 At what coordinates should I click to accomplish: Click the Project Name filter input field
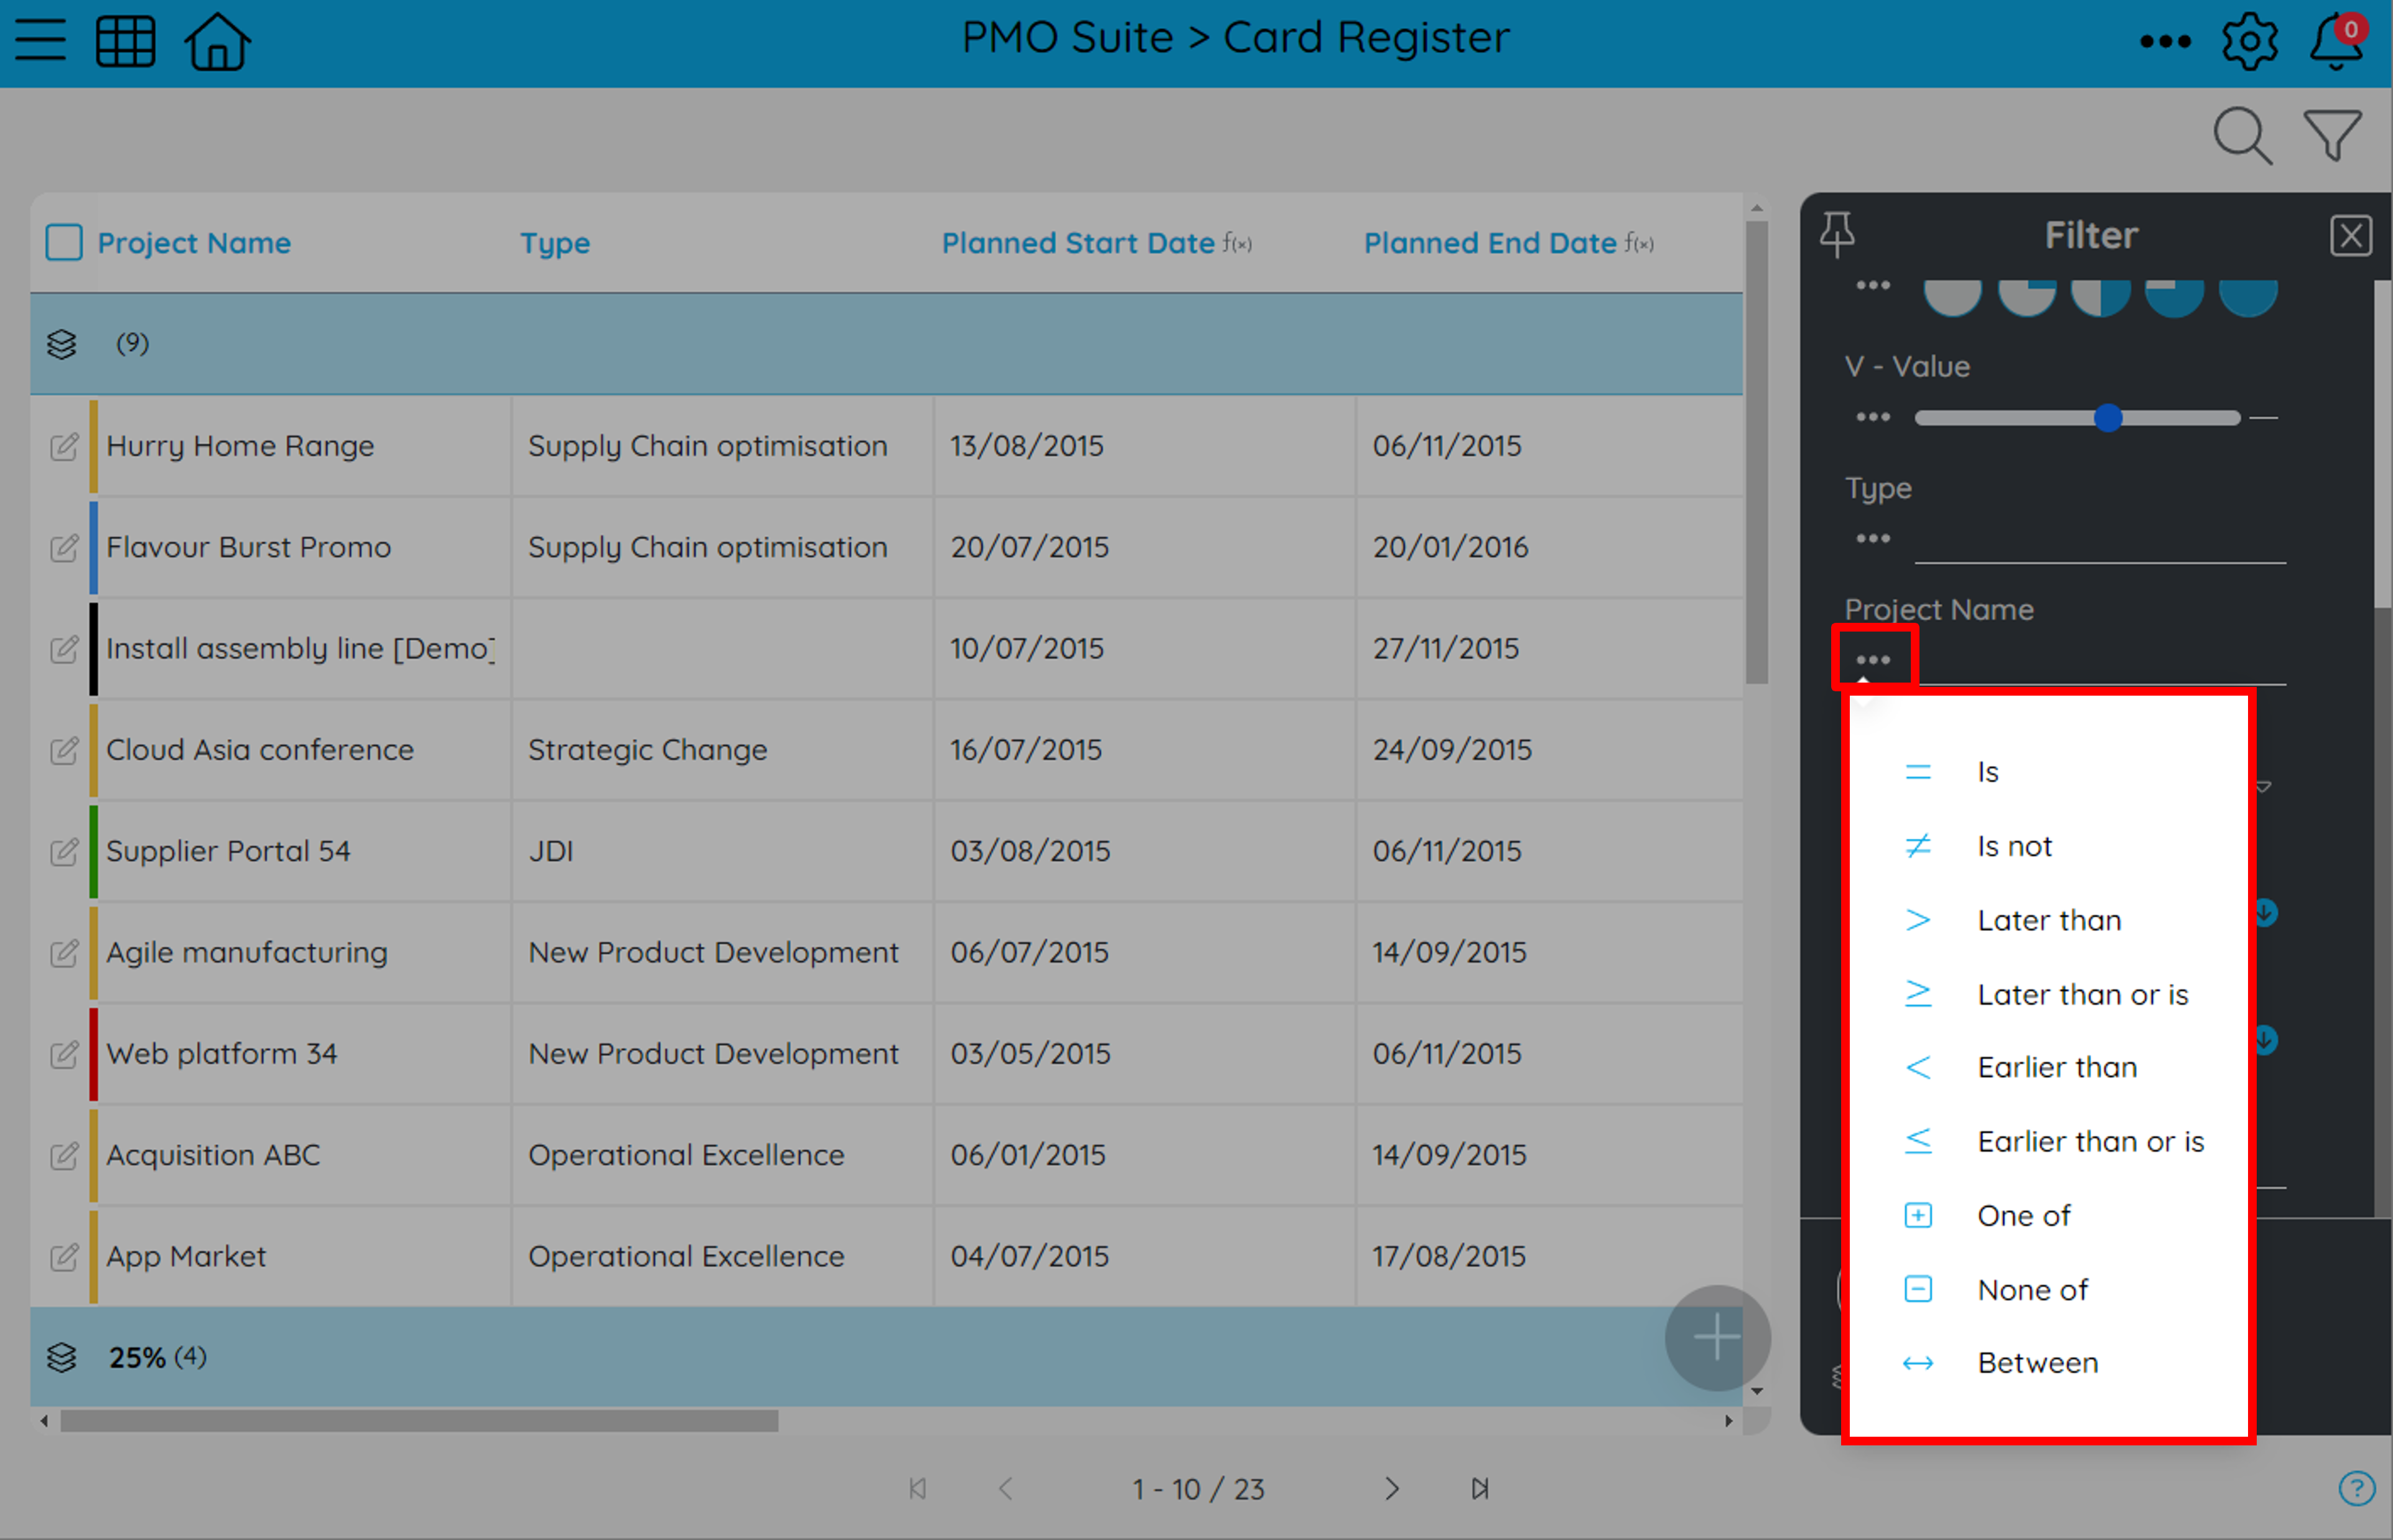[x=2100, y=662]
